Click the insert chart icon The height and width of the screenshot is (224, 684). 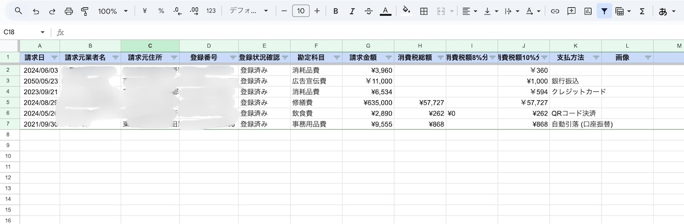[x=588, y=11]
